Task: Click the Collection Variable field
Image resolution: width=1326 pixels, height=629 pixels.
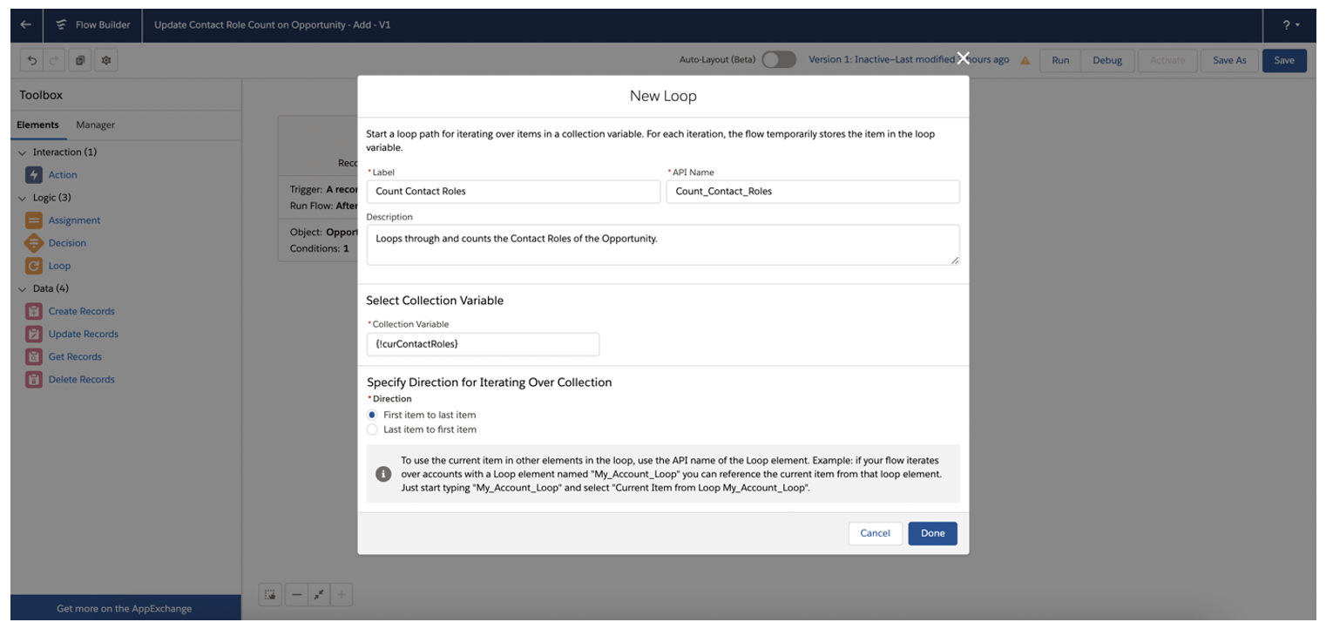Action: 483,344
